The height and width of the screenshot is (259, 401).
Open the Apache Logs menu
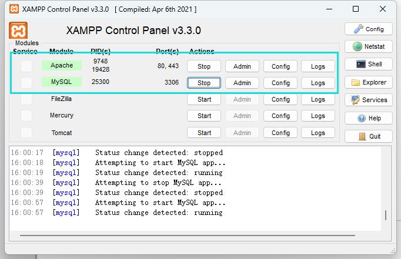(318, 66)
